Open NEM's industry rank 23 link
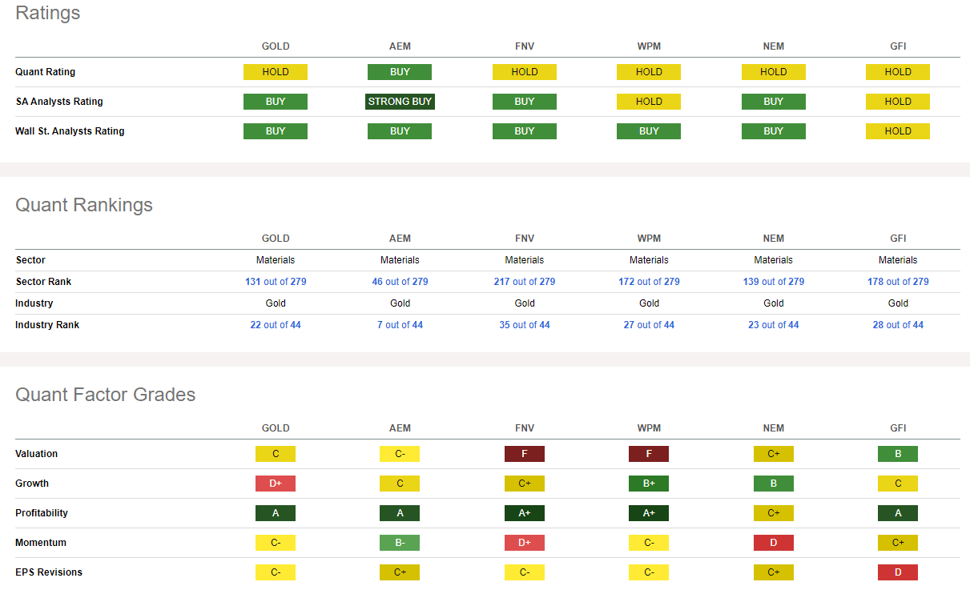This screenshot has width=970, height=590. [773, 325]
